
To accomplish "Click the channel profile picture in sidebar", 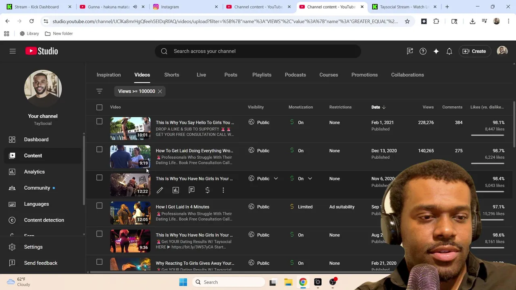I will pyautogui.click(x=43, y=88).
